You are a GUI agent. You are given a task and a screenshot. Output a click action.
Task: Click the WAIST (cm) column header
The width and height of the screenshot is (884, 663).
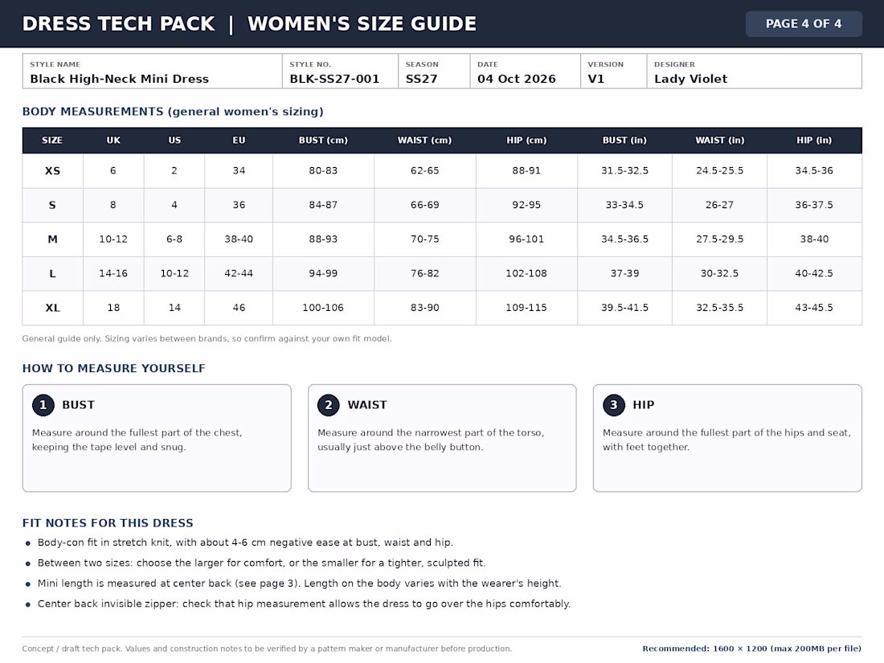(424, 141)
